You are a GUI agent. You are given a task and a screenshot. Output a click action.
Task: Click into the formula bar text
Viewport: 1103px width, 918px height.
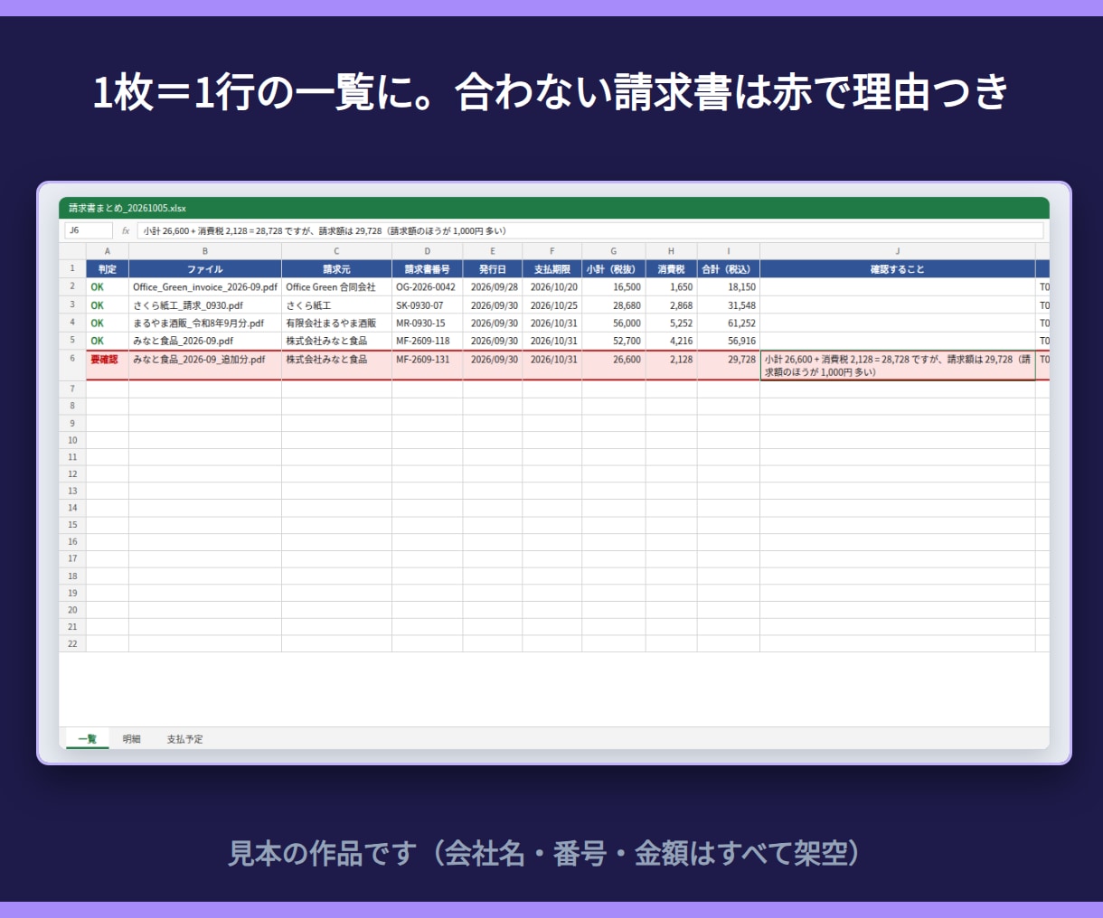pos(590,231)
